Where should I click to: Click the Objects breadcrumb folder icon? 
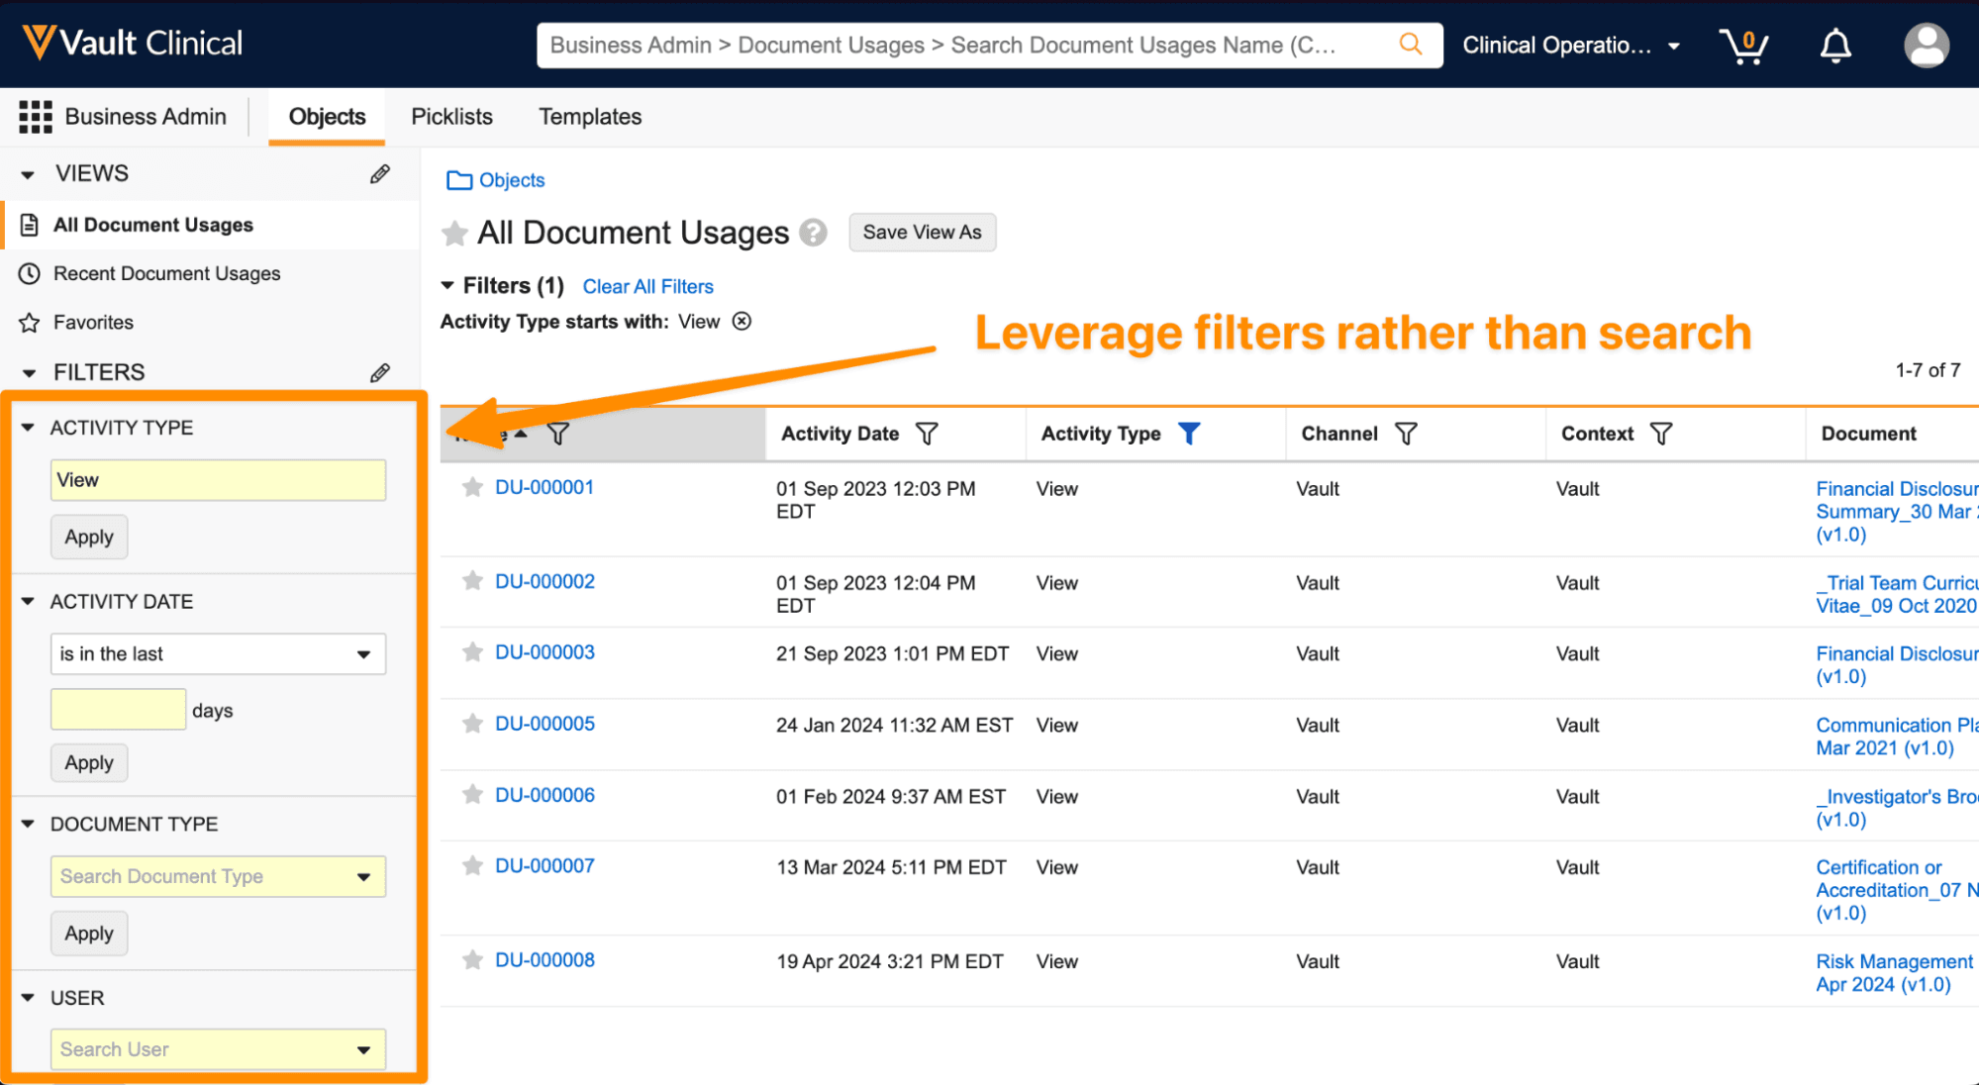click(459, 180)
